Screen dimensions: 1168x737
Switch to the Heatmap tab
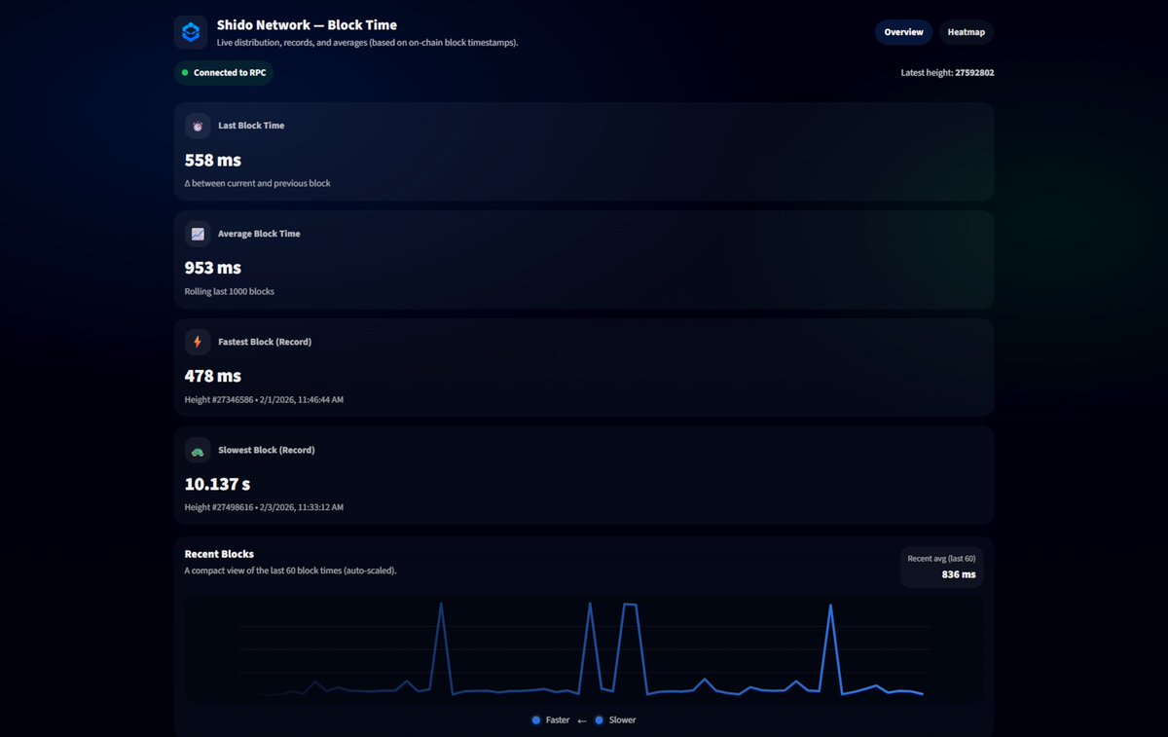pos(966,31)
